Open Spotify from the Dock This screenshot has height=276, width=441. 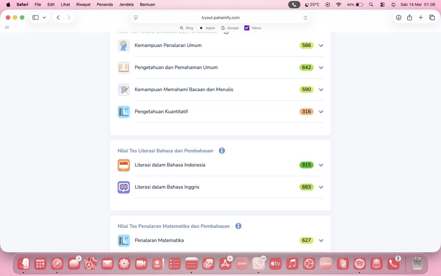[359, 263]
